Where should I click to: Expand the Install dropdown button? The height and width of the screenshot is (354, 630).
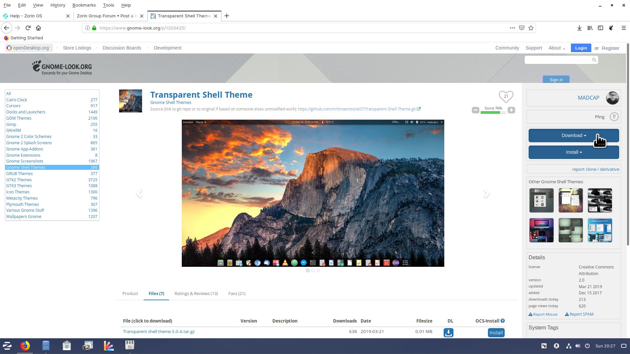tap(574, 152)
